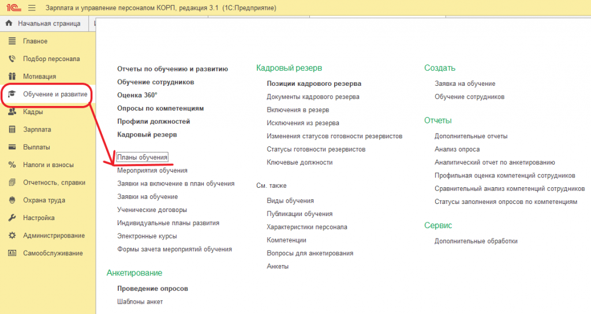Open Индивидуальные планы развития
Image resolution: width=591 pixels, height=314 pixels.
coord(168,223)
